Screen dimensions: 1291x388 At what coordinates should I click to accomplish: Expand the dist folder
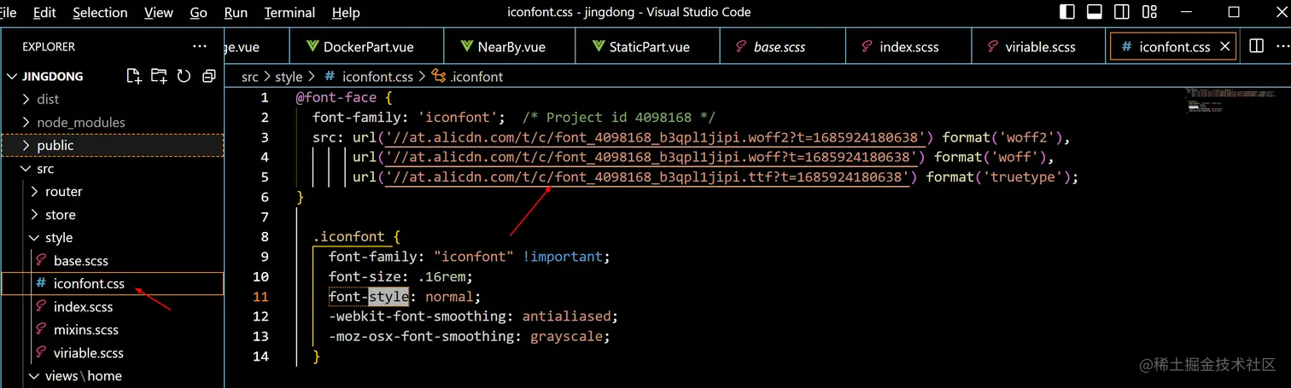[x=26, y=99]
